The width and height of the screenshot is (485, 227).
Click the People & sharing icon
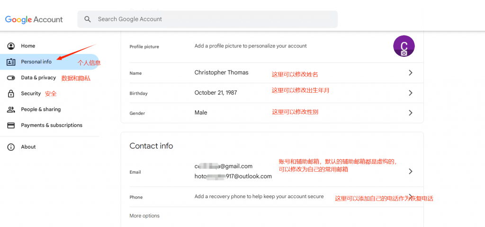click(11, 109)
